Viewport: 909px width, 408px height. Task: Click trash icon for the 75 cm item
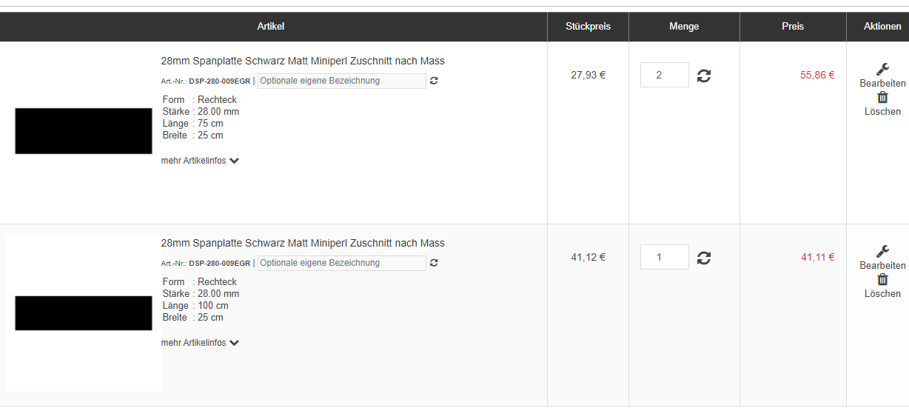(882, 98)
